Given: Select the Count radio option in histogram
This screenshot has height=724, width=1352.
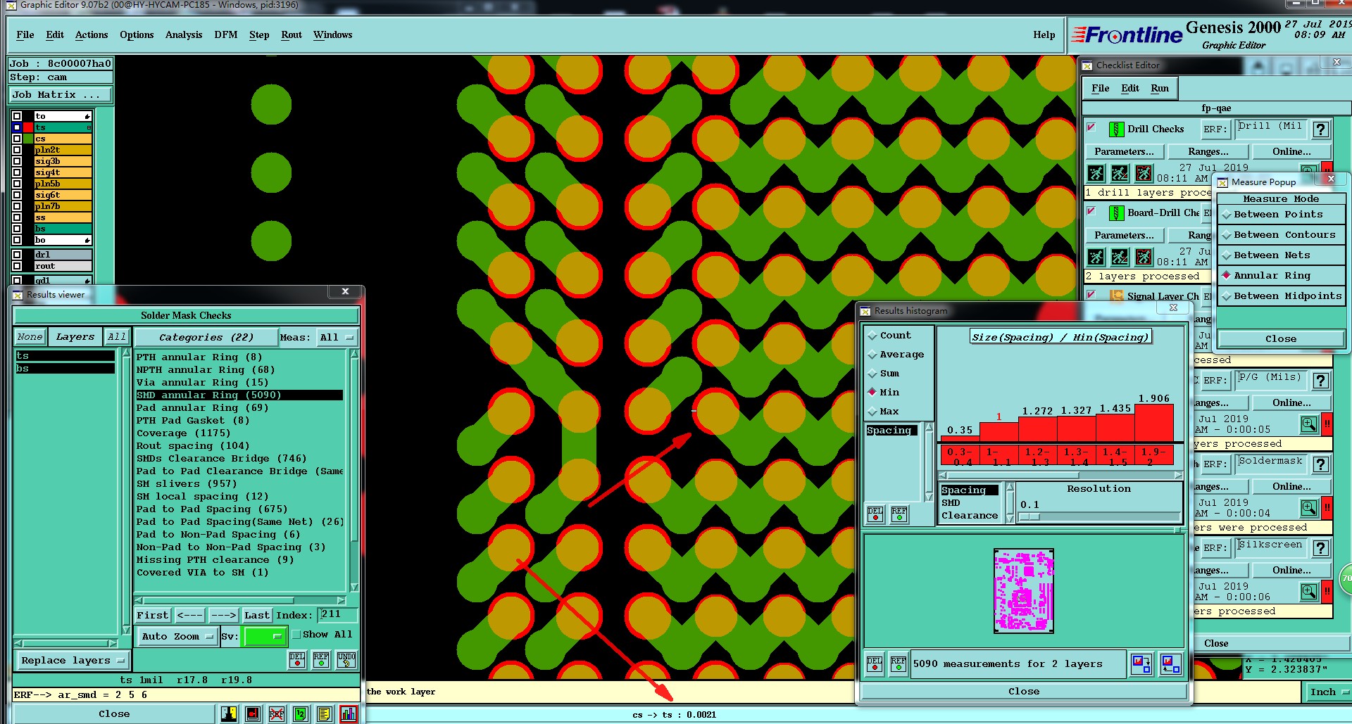Looking at the screenshot, I should [x=890, y=336].
